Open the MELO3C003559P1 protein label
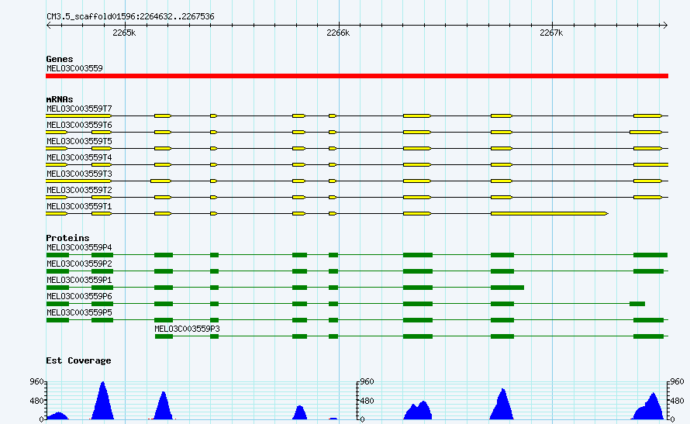 (79, 280)
